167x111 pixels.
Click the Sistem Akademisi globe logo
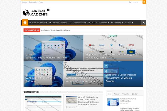pos(36,12)
